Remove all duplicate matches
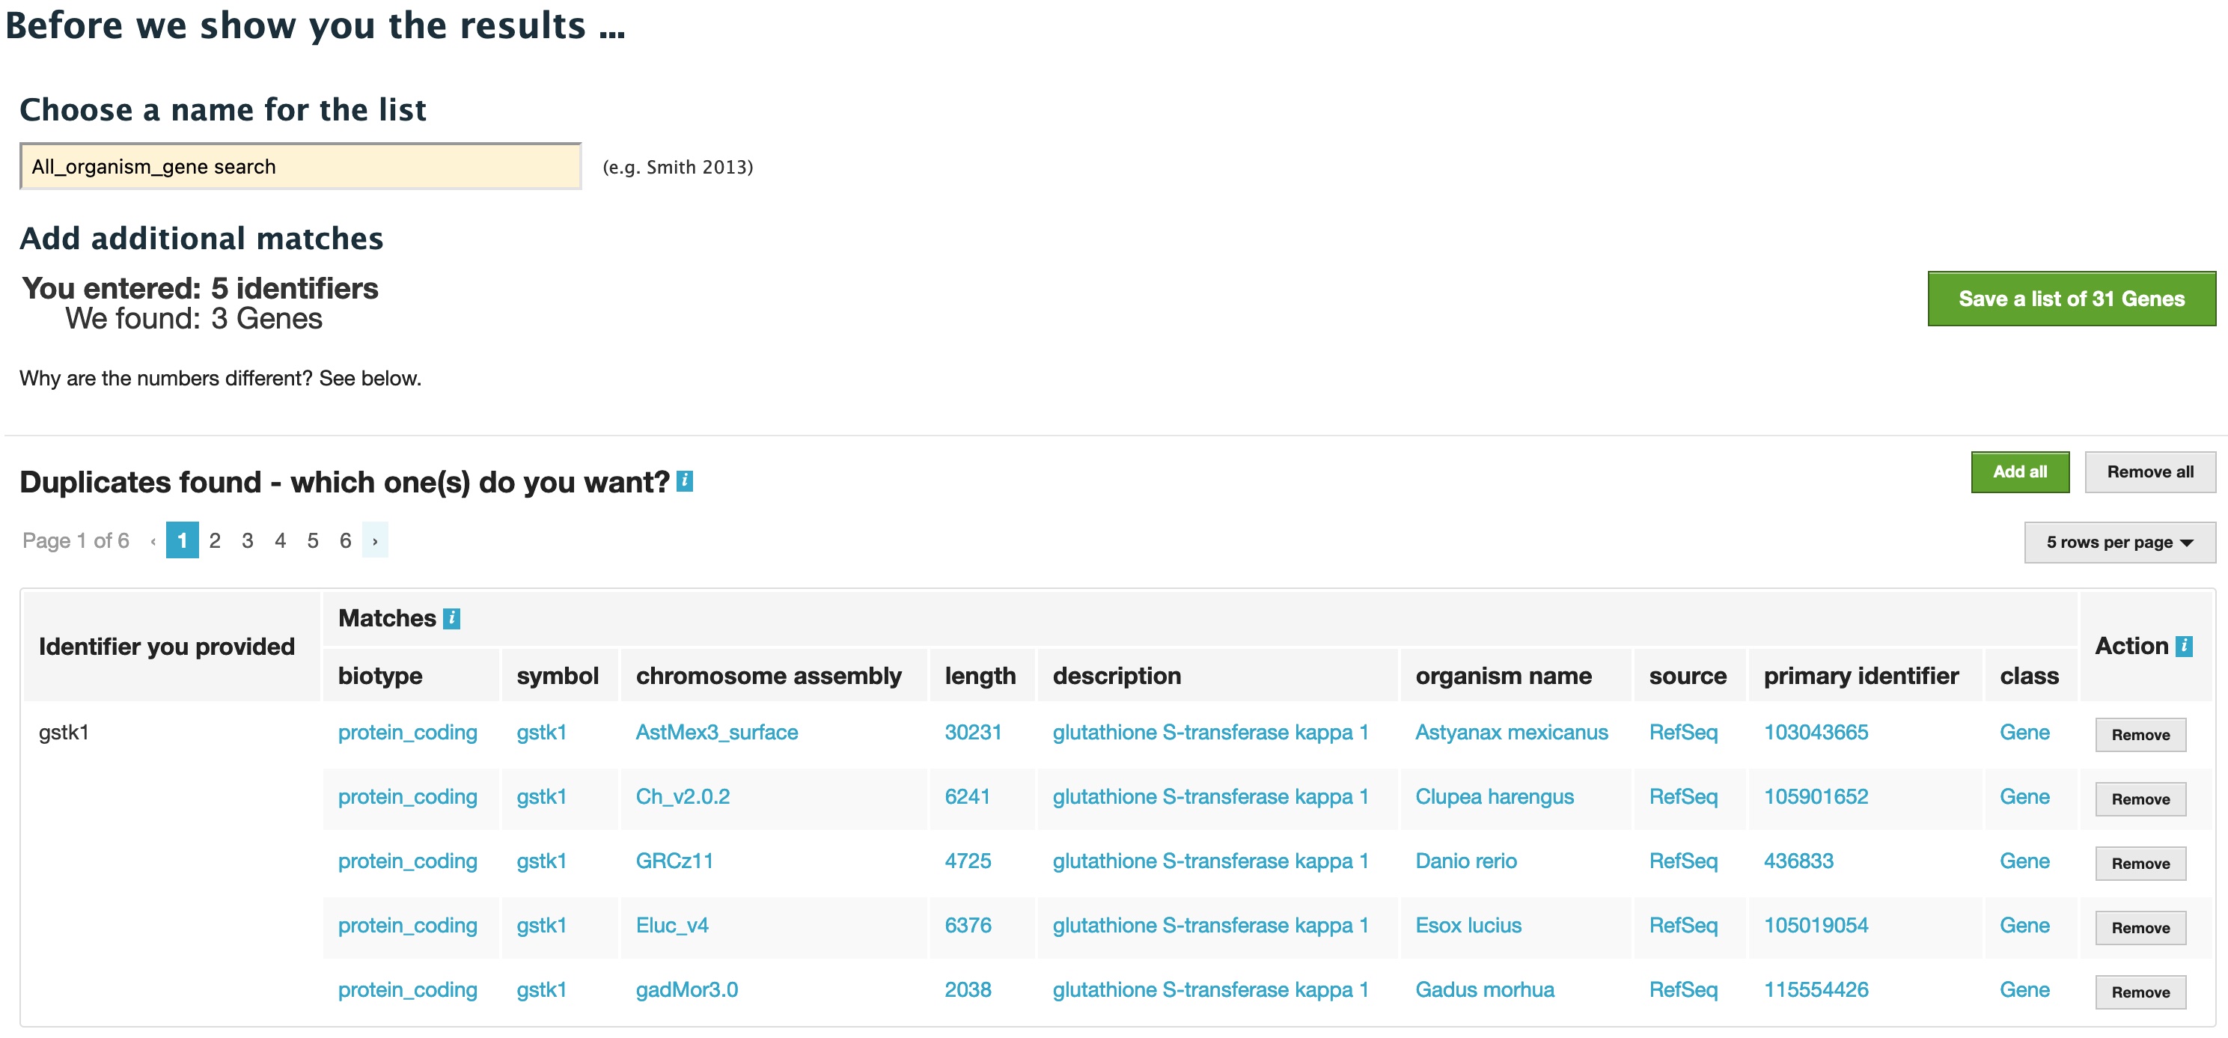 pos(2150,472)
